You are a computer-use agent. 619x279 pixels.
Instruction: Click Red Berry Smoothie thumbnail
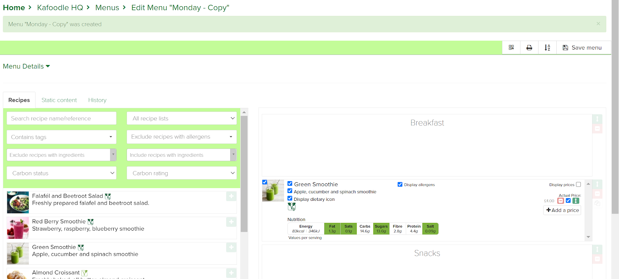click(18, 228)
